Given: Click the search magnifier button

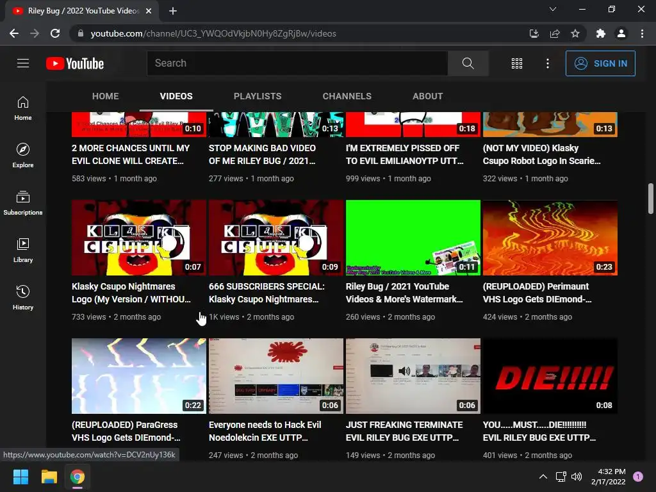Looking at the screenshot, I should point(468,63).
